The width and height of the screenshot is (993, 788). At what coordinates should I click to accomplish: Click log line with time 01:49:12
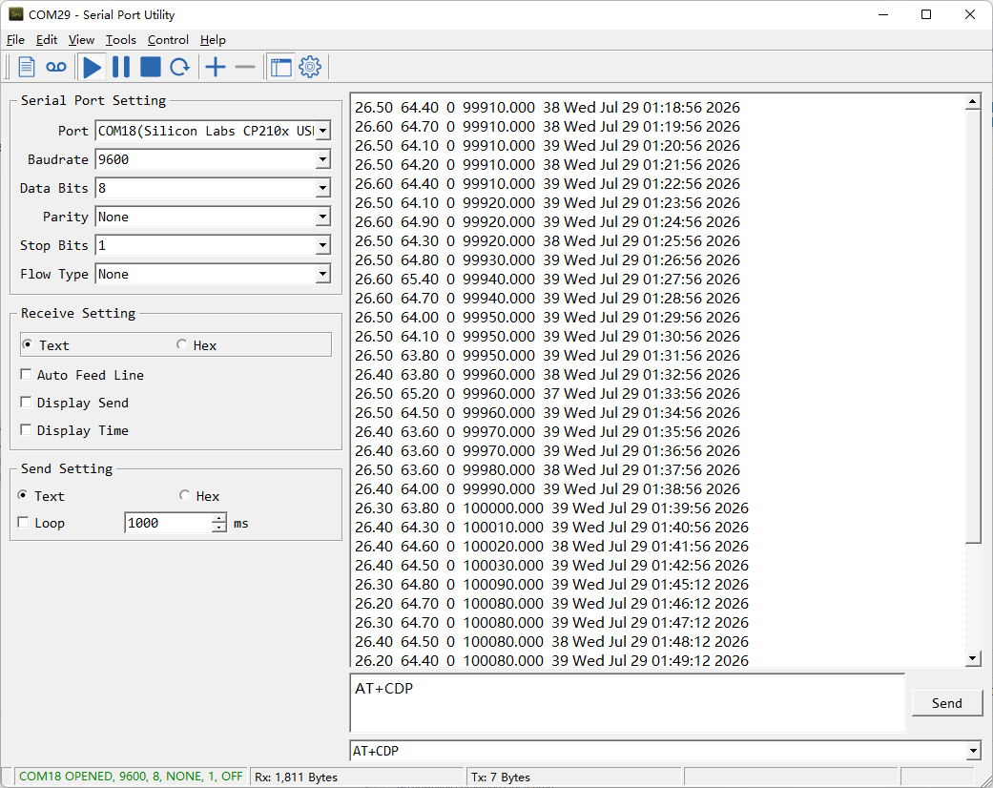(x=551, y=659)
